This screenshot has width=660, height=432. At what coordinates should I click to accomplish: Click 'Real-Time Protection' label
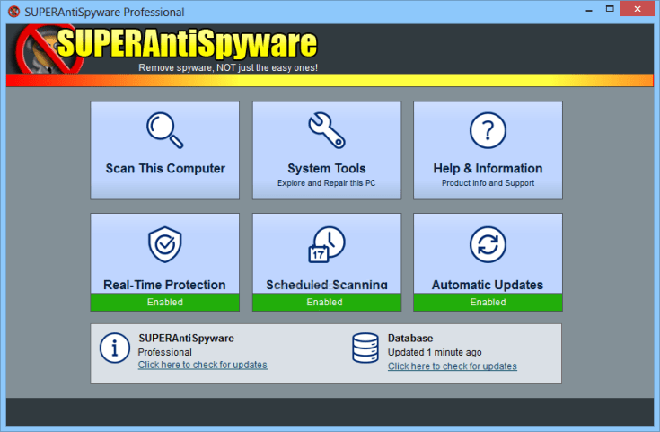164,285
